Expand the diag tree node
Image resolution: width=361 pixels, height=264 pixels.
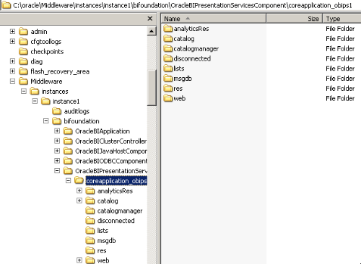(12, 61)
